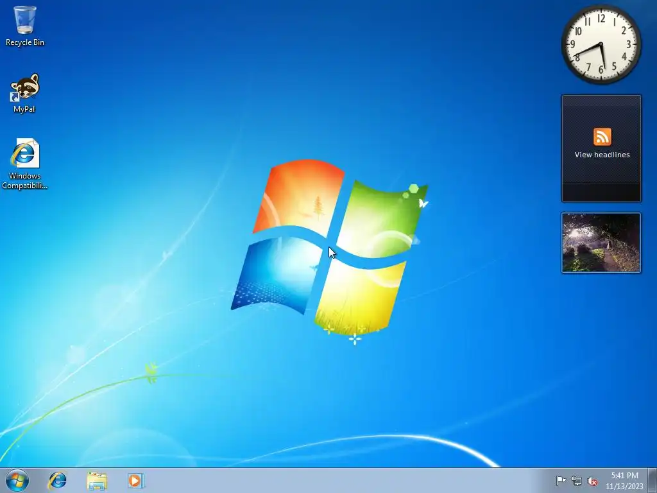Open Windows Explorer from the taskbar
The width and height of the screenshot is (657, 493).
click(x=97, y=480)
